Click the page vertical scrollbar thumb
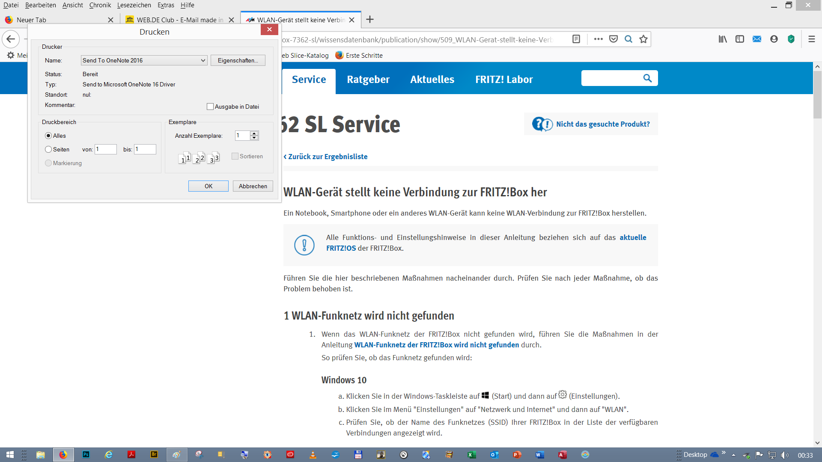This screenshot has height=462, width=822. coord(817,95)
